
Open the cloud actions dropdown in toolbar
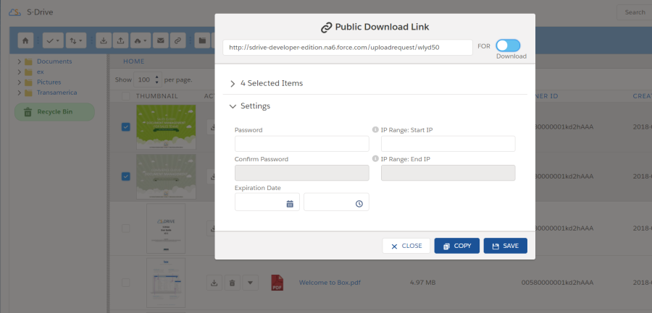point(141,40)
